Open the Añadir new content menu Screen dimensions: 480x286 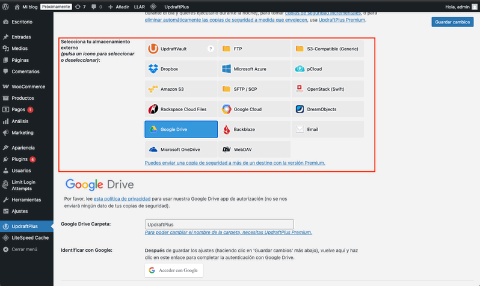[x=118, y=7]
